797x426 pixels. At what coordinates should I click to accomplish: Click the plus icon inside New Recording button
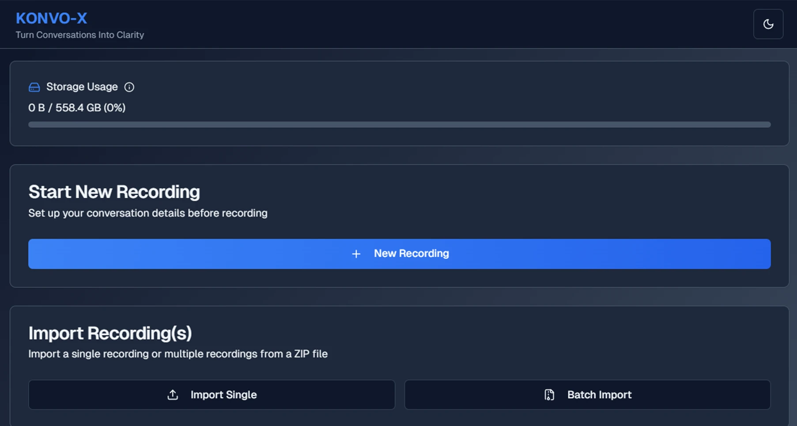(356, 254)
